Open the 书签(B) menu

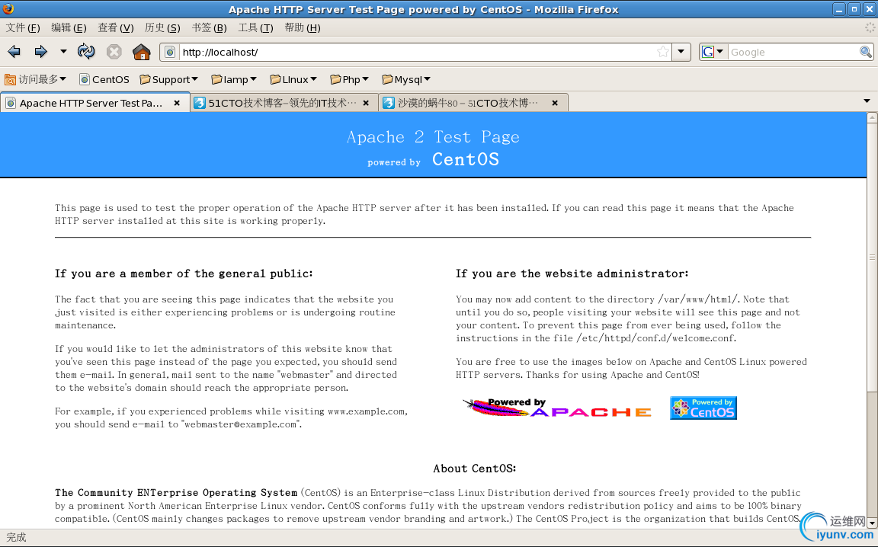point(210,28)
